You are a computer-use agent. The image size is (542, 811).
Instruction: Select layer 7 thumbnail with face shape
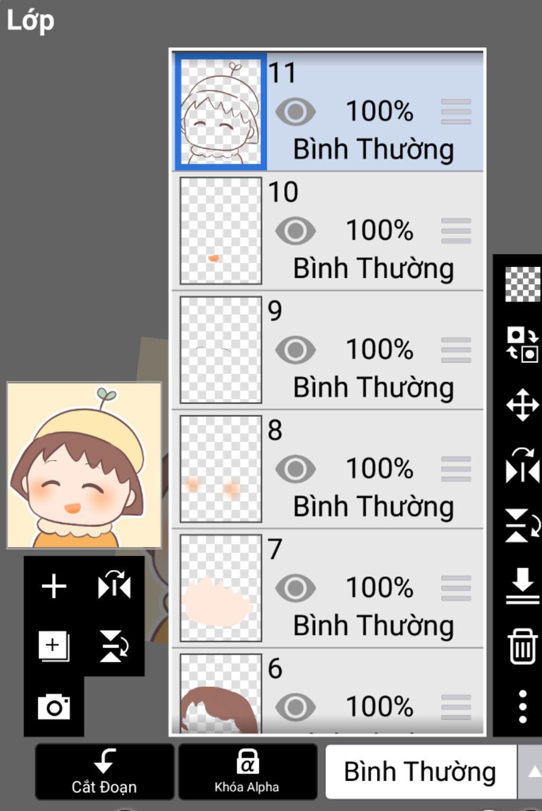221,588
